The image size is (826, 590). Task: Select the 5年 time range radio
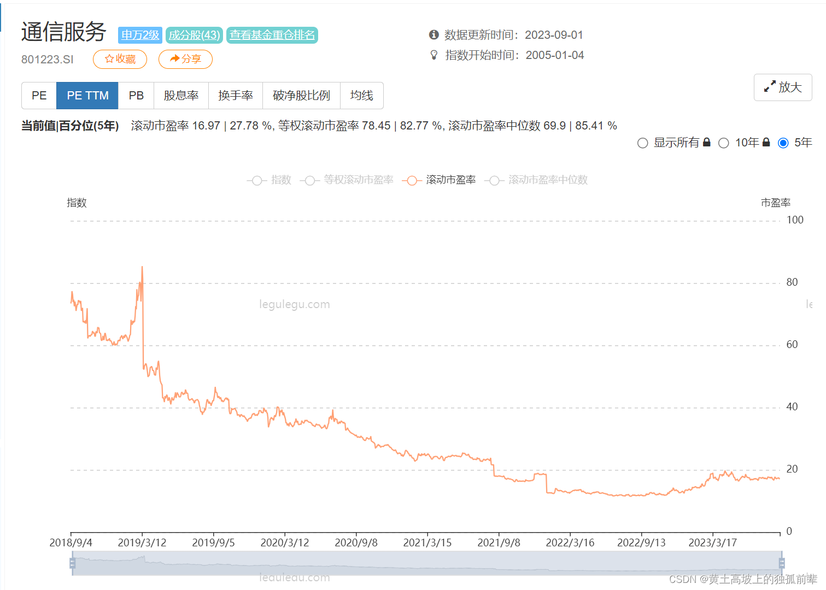[783, 143]
